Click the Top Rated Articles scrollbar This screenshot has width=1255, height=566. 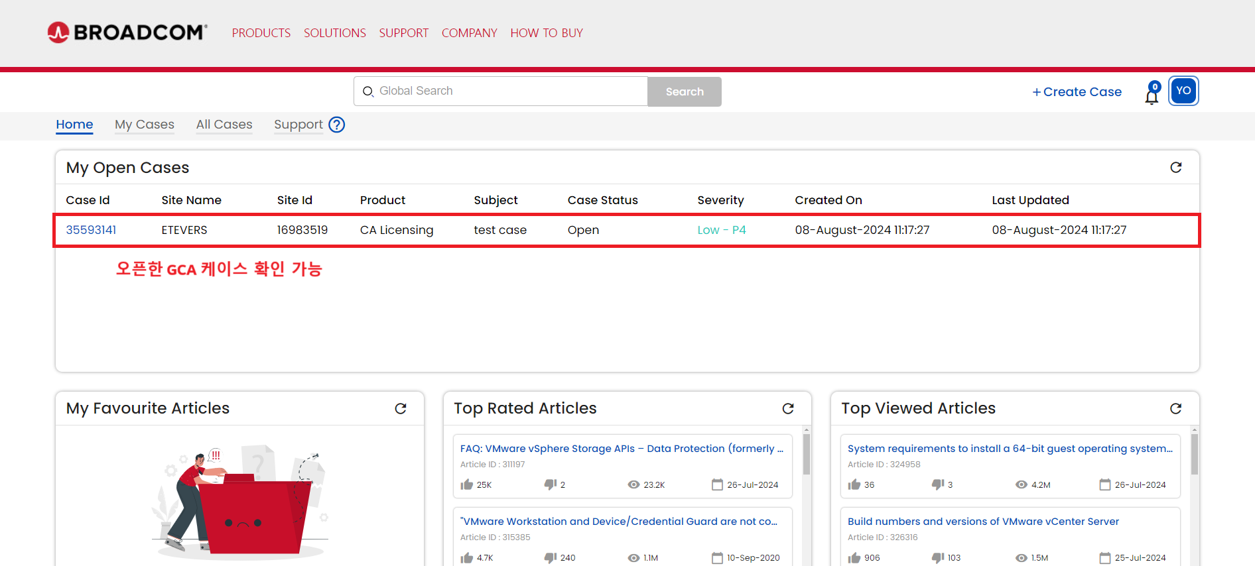[x=807, y=454]
